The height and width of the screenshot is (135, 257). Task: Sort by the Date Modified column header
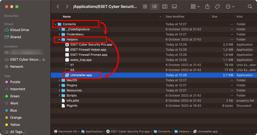[175, 16]
